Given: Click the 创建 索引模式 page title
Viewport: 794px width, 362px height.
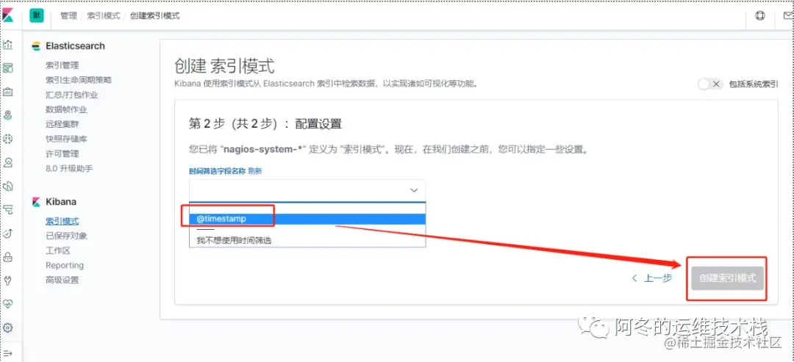Looking at the screenshot, I should 224,66.
